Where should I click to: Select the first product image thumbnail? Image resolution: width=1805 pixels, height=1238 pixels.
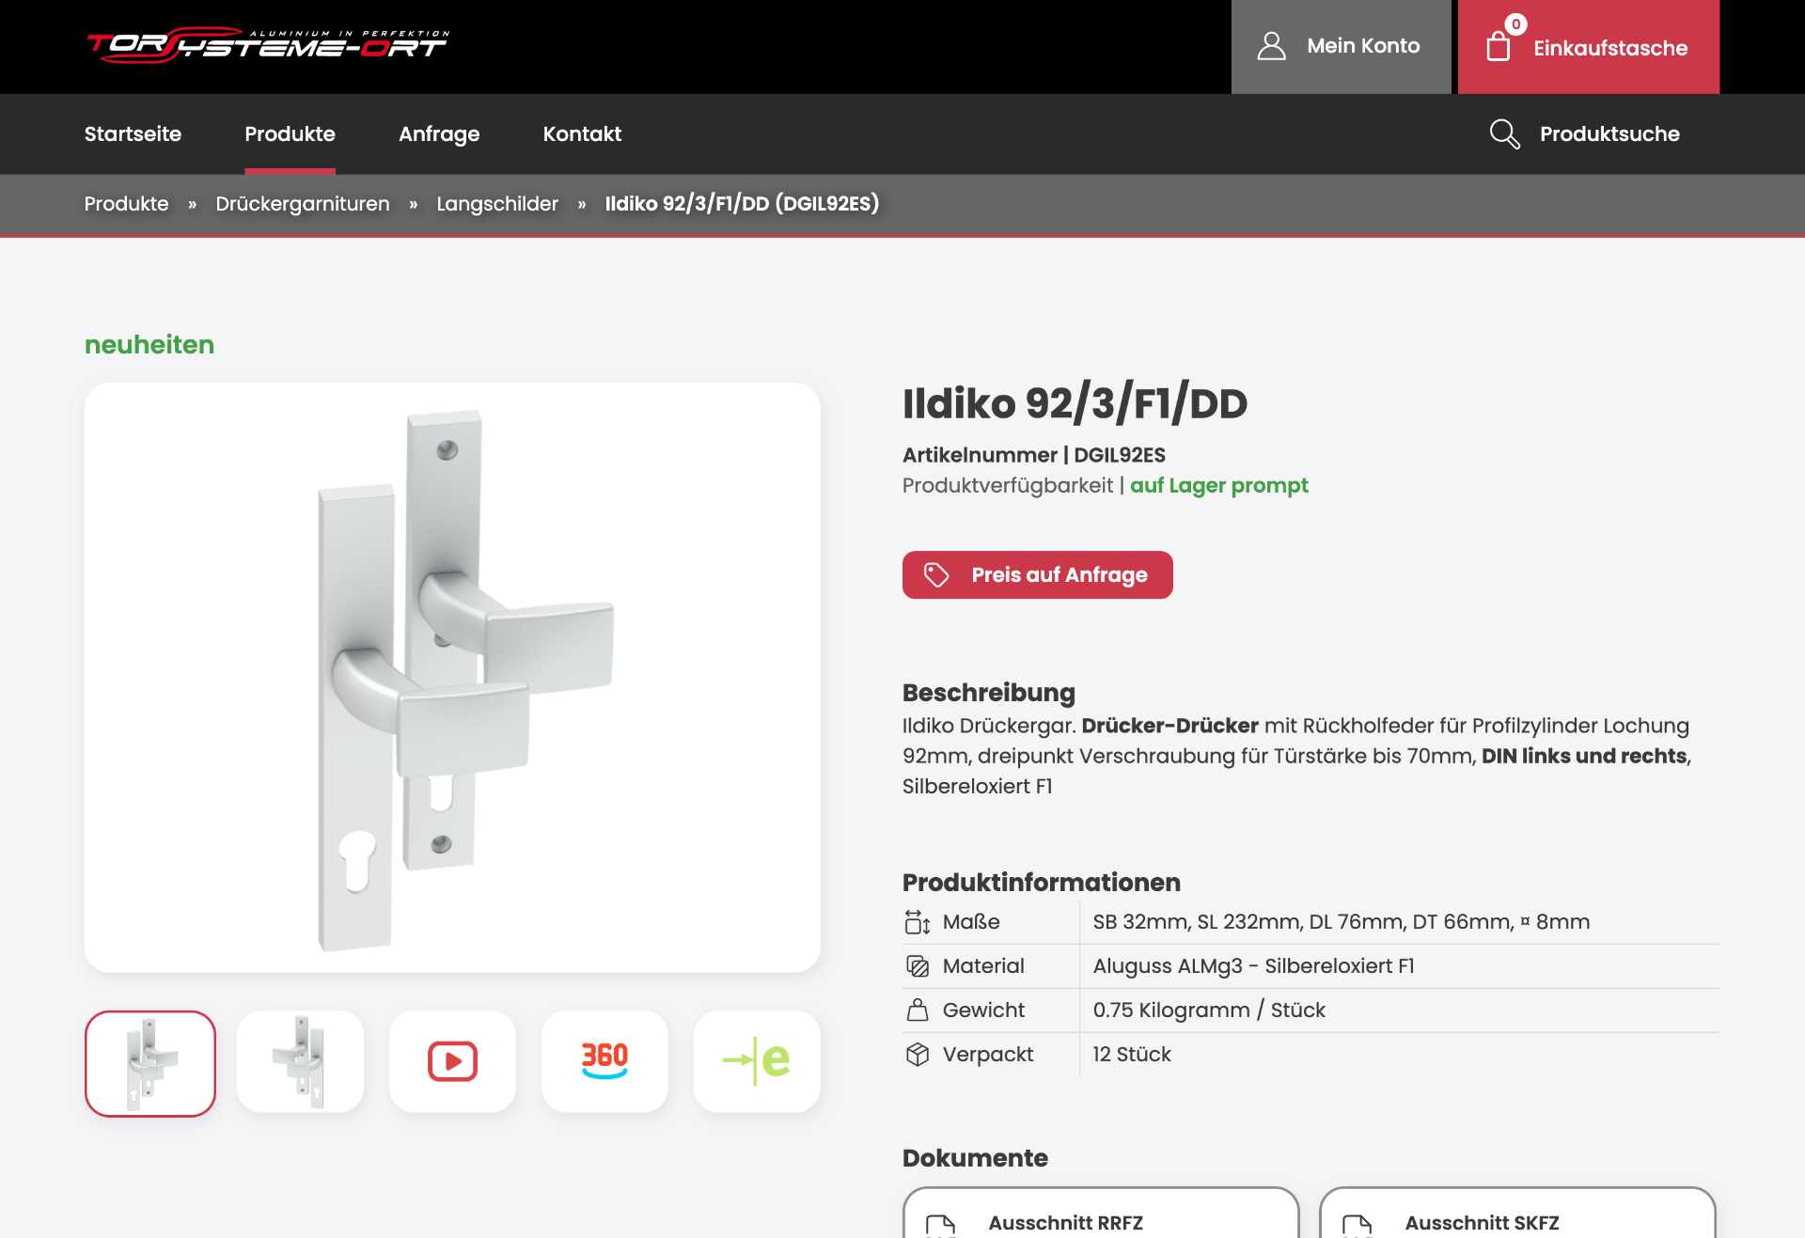pyautogui.click(x=150, y=1063)
